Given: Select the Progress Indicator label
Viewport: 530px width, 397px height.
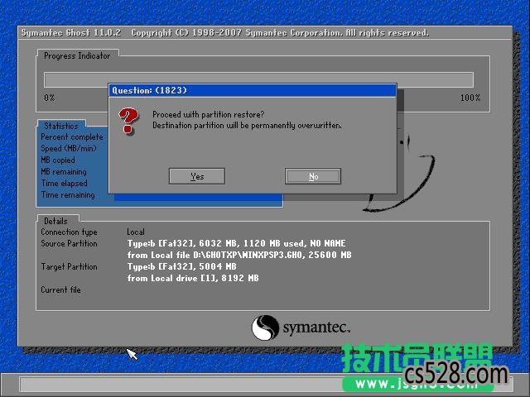Looking at the screenshot, I should 77,55.
